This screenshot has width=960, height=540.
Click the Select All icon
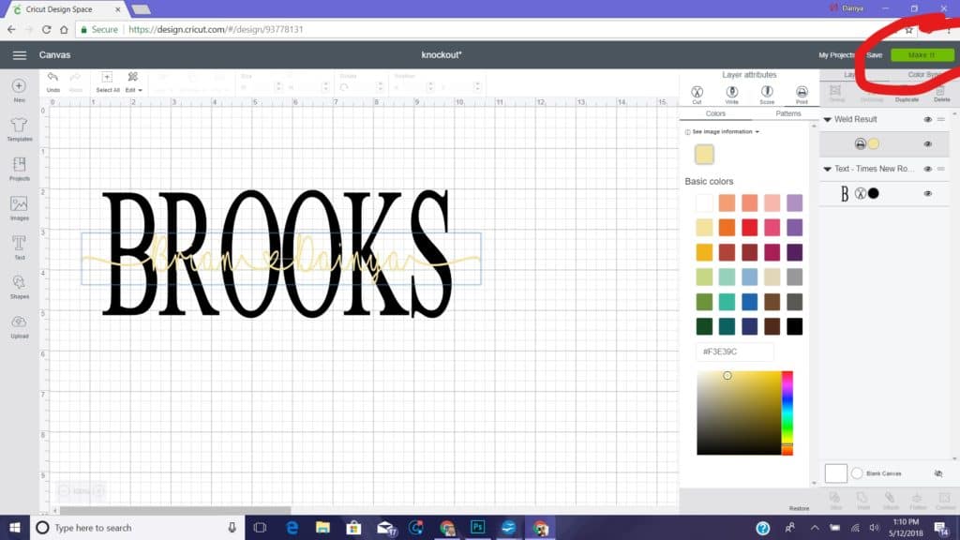pyautogui.click(x=107, y=77)
